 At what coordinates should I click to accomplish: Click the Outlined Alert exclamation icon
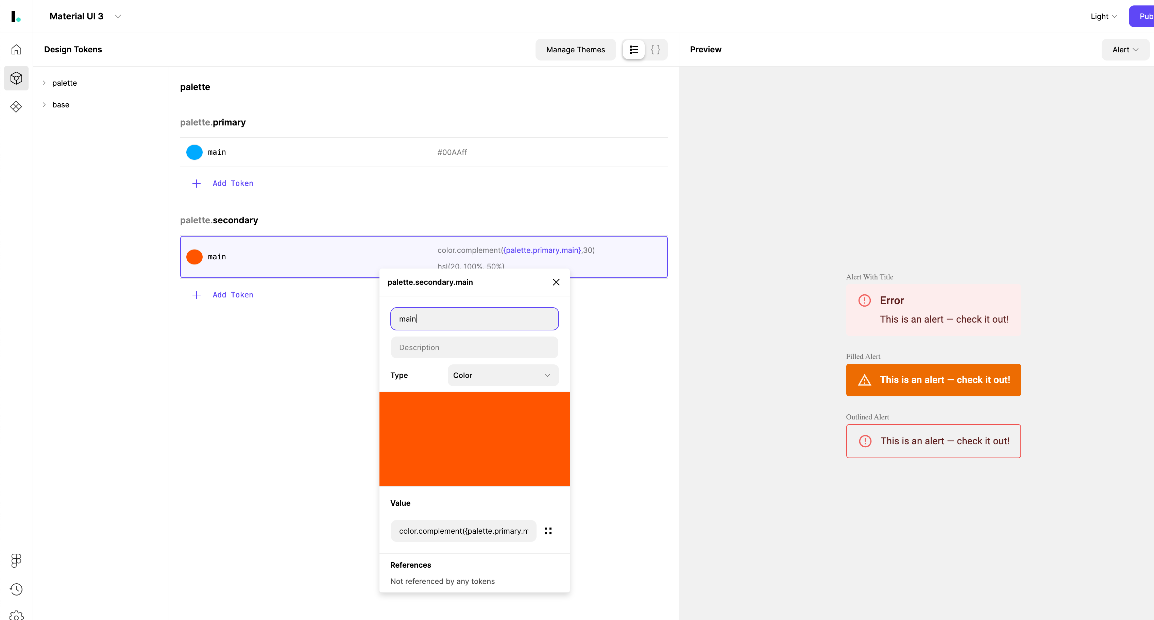(866, 441)
